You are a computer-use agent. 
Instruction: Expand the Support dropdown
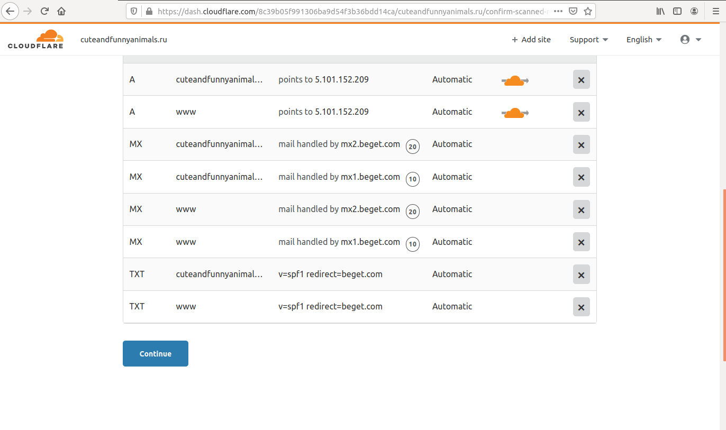pos(588,40)
